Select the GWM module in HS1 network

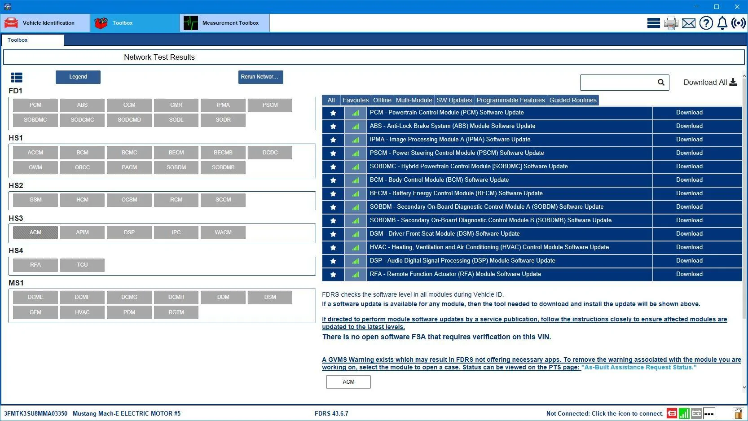coord(35,167)
